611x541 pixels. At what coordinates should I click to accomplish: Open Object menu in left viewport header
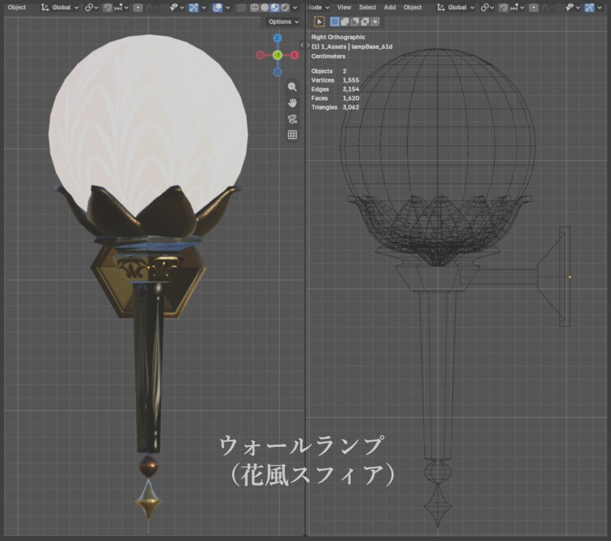[x=17, y=7]
